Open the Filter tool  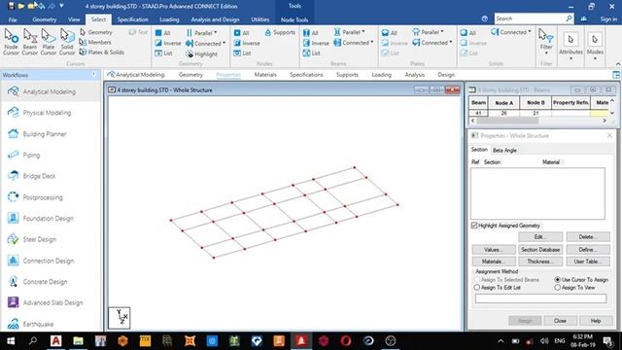pos(546,42)
